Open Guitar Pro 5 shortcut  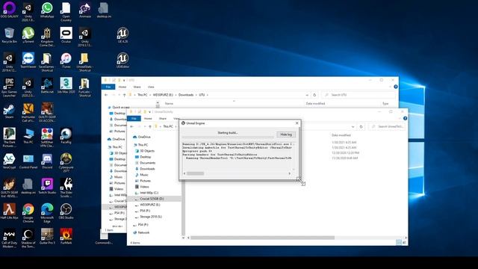(x=47, y=237)
